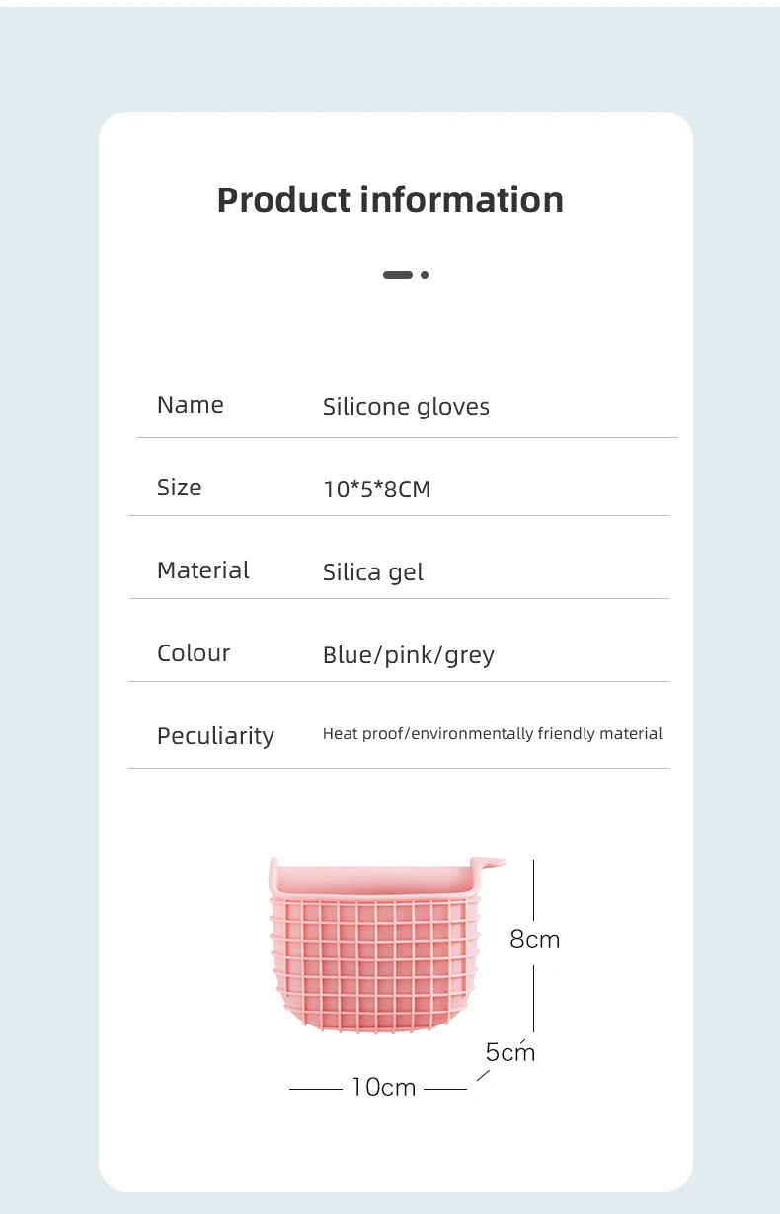Click the Name row label

(191, 405)
